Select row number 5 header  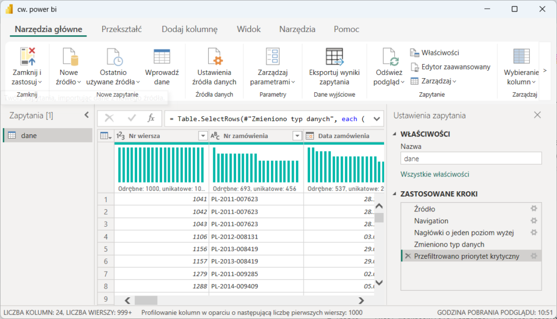click(x=106, y=249)
